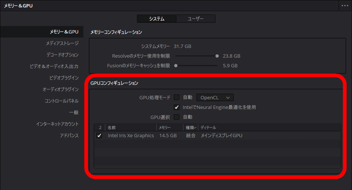Sort GPU list by メモリー column

(x=170, y=128)
